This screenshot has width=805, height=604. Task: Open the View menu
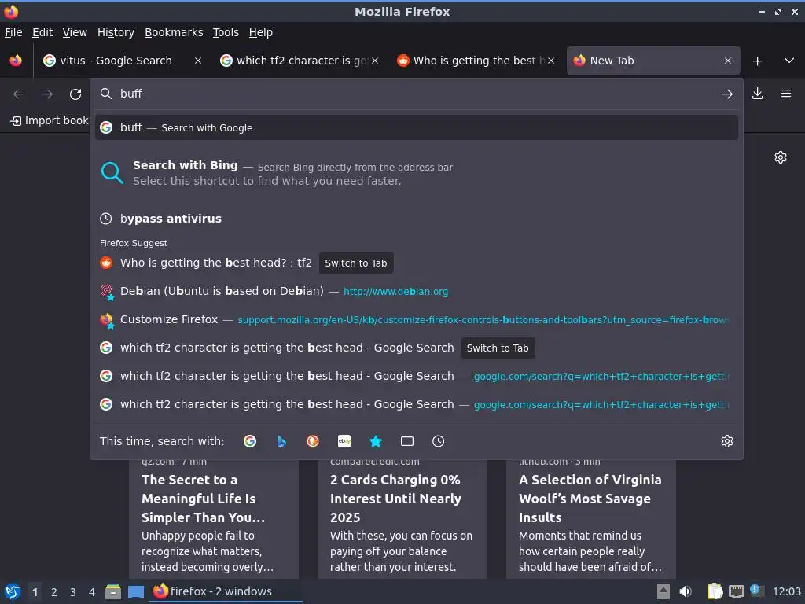coord(75,32)
